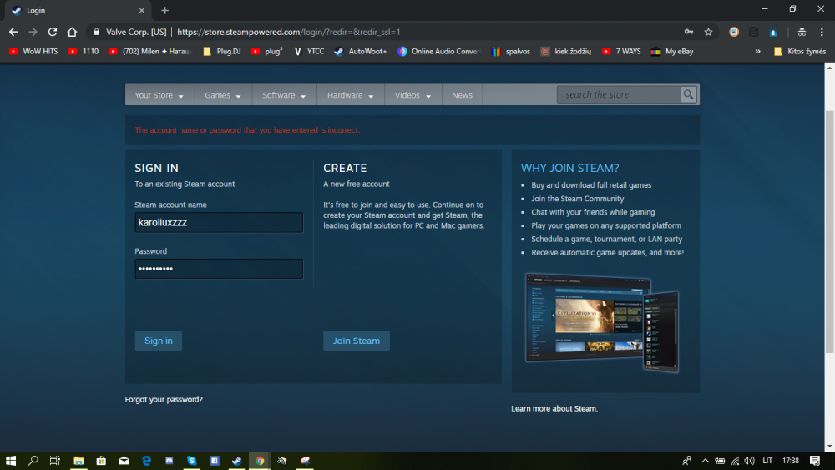Open the Online Audio Converter bookmark
Screen dimensions: 835x470
tap(439, 52)
